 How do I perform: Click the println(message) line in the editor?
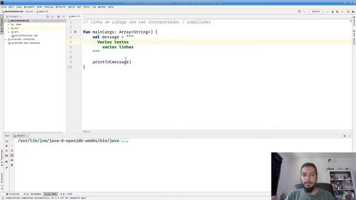point(112,62)
